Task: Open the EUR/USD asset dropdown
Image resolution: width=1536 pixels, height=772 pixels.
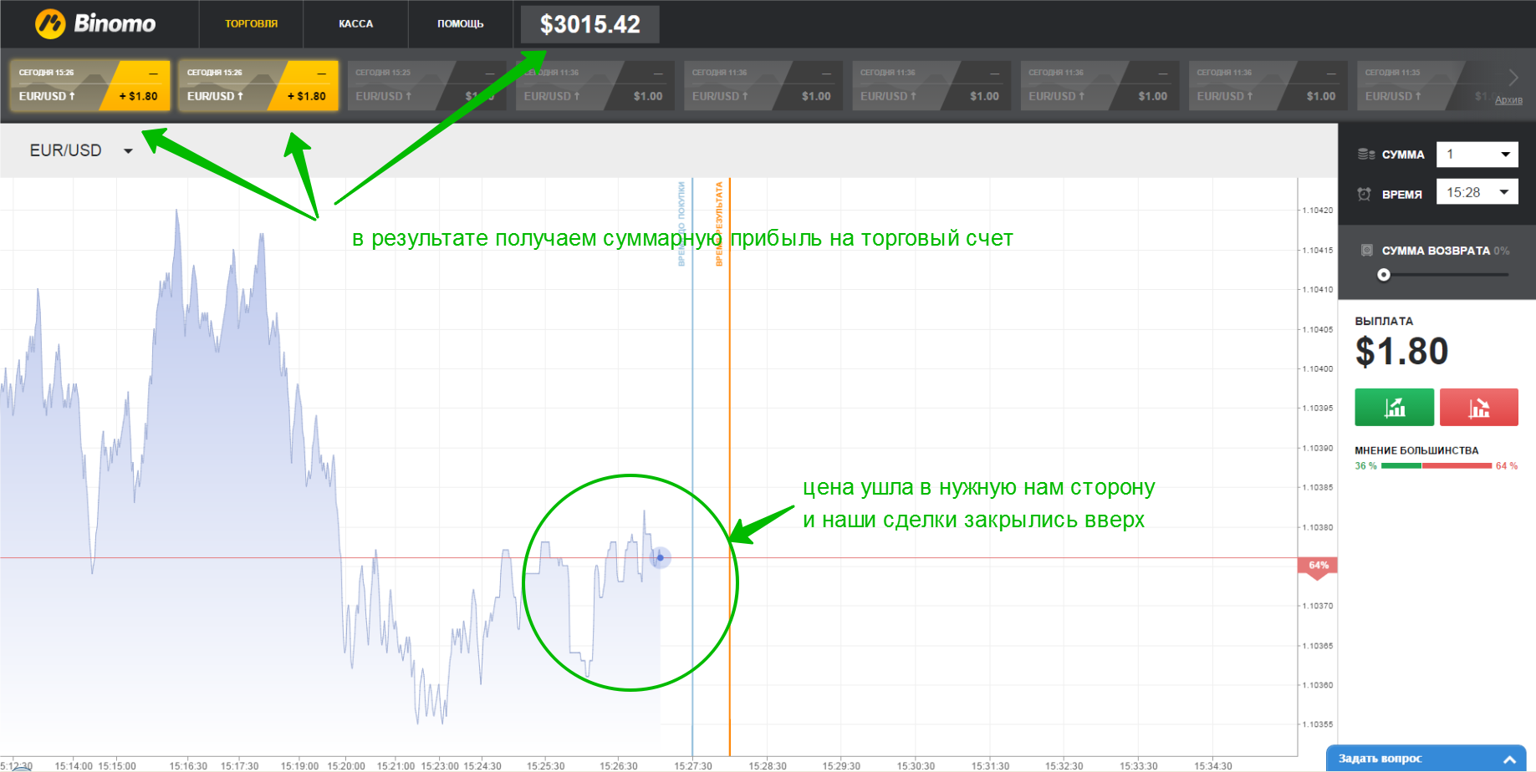Action: pos(81,150)
